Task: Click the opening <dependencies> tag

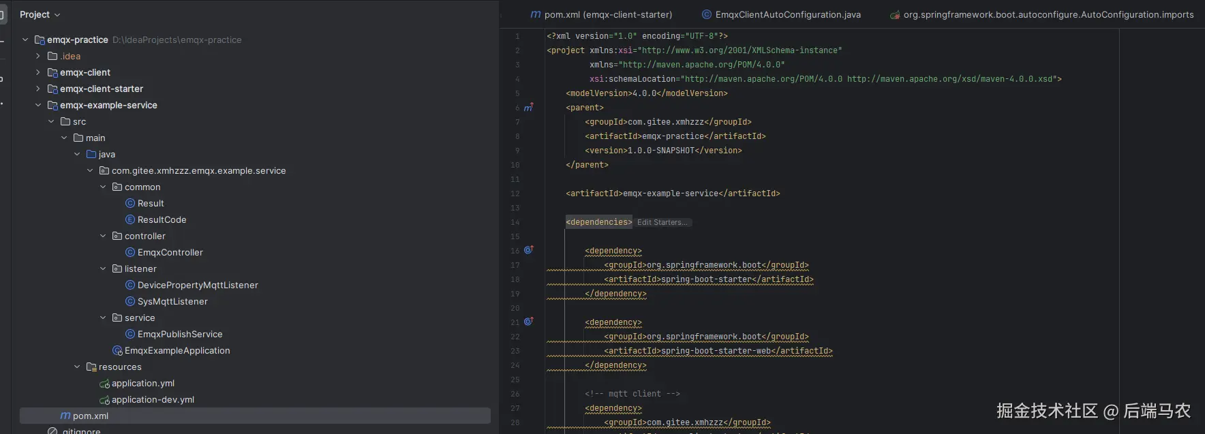Action: coord(599,222)
